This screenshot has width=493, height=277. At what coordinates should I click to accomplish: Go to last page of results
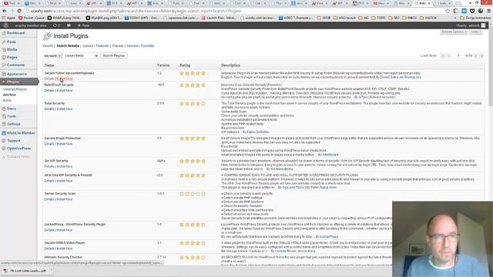(481, 56)
